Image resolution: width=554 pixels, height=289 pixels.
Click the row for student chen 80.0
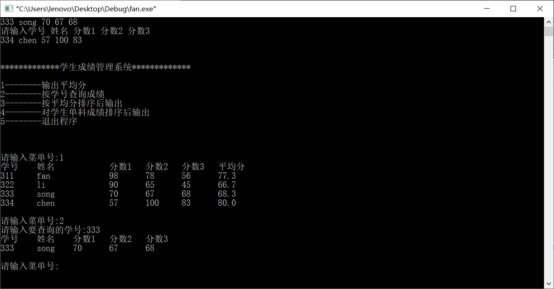pyautogui.click(x=118, y=203)
